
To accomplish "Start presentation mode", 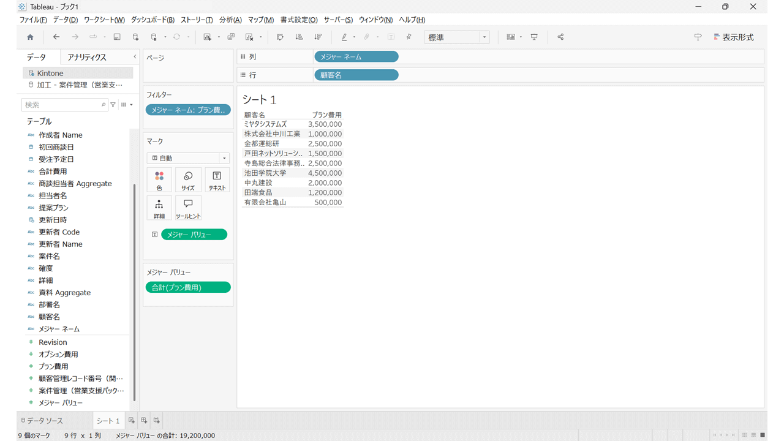I will pyautogui.click(x=534, y=37).
